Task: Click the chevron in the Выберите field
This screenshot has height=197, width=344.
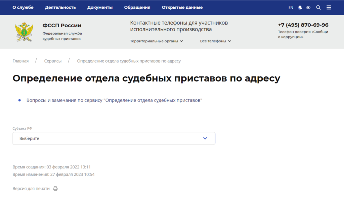Action: pos(205,138)
